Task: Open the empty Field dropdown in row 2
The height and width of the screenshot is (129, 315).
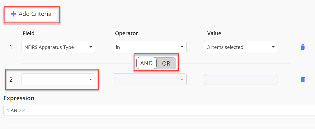Action: pyautogui.click(x=58, y=80)
